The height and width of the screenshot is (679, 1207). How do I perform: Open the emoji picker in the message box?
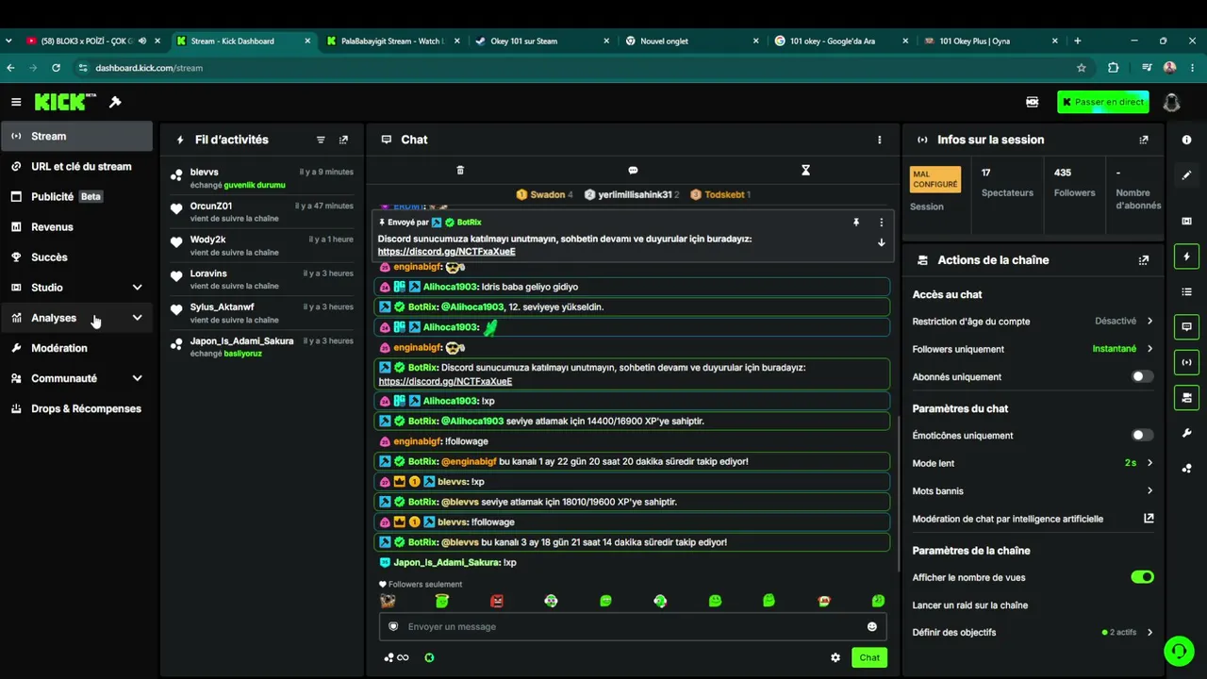[872, 626]
